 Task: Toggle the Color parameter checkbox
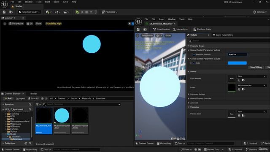pos(194,63)
